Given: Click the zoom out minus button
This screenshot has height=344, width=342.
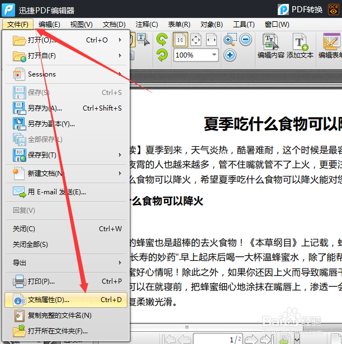Looking at the screenshot, I should [x=245, y=40].
